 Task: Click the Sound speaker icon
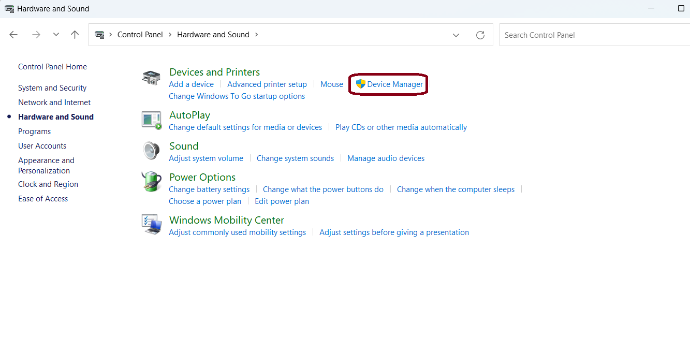(151, 151)
